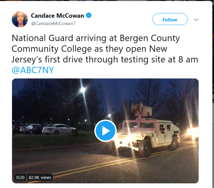Play the National Guard video

(105, 131)
